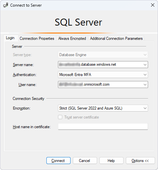Toggle the Trust server certificate checkbox
Image resolution: width=158 pixels, height=170 pixels.
pos(60,117)
